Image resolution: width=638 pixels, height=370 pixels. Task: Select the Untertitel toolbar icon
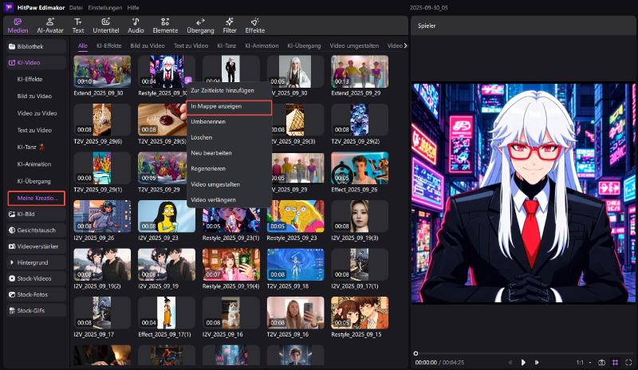pyautogui.click(x=105, y=26)
